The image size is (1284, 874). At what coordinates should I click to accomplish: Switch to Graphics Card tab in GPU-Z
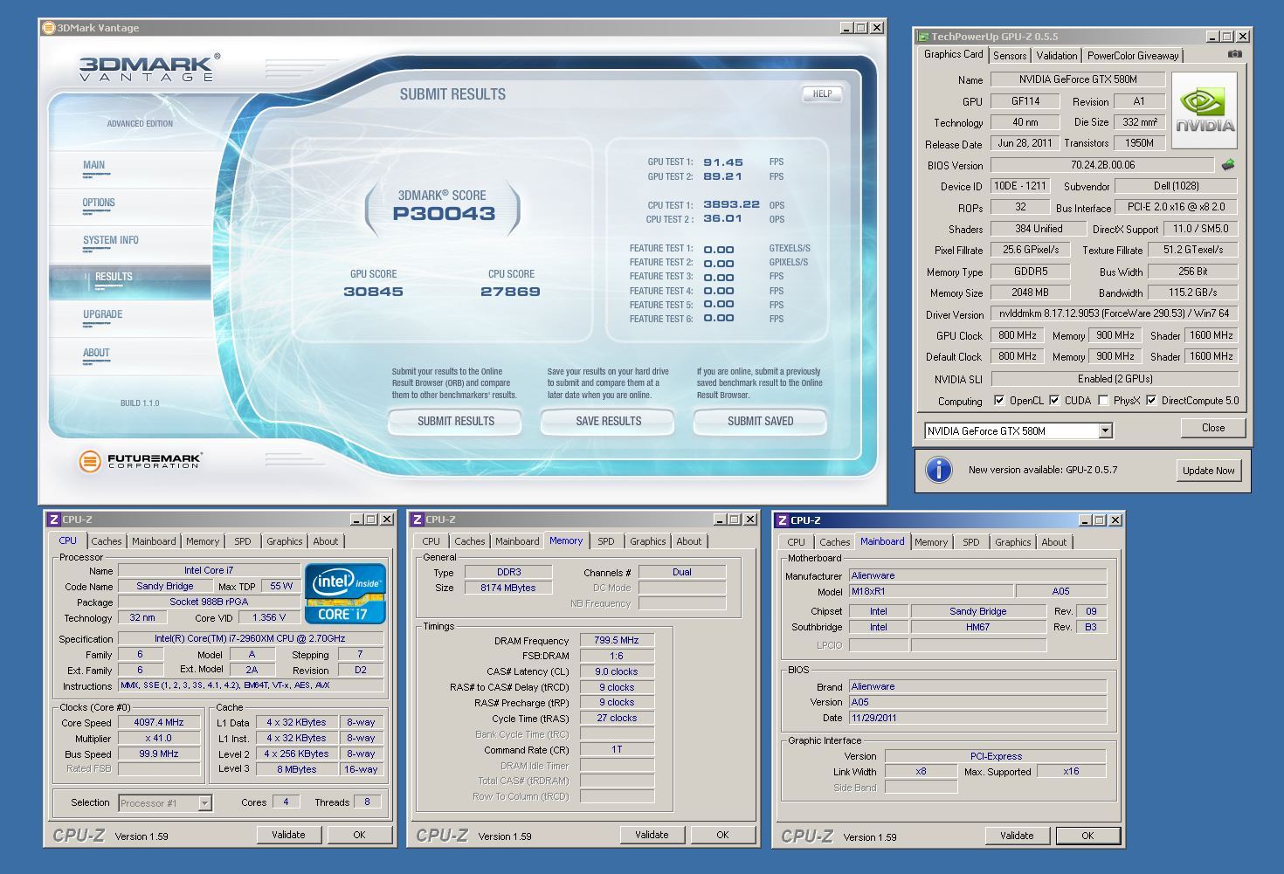[954, 54]
